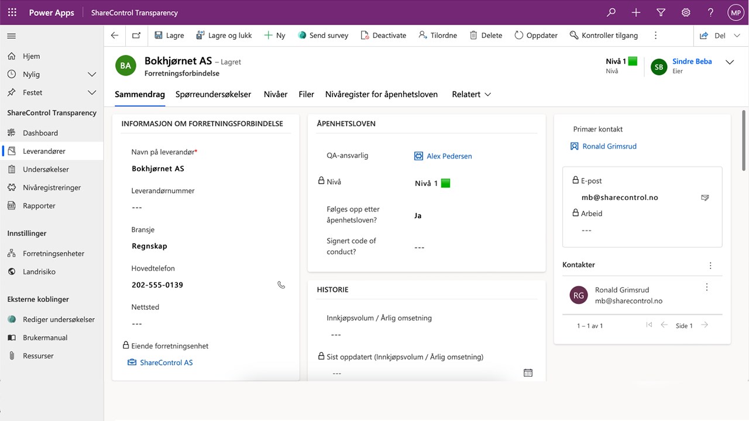Click Tilordne to assign record
This screenshot has width=749, height=421.
coord(438,35)
